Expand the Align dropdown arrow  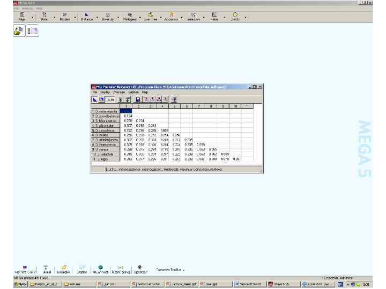(x=33, y=17)
